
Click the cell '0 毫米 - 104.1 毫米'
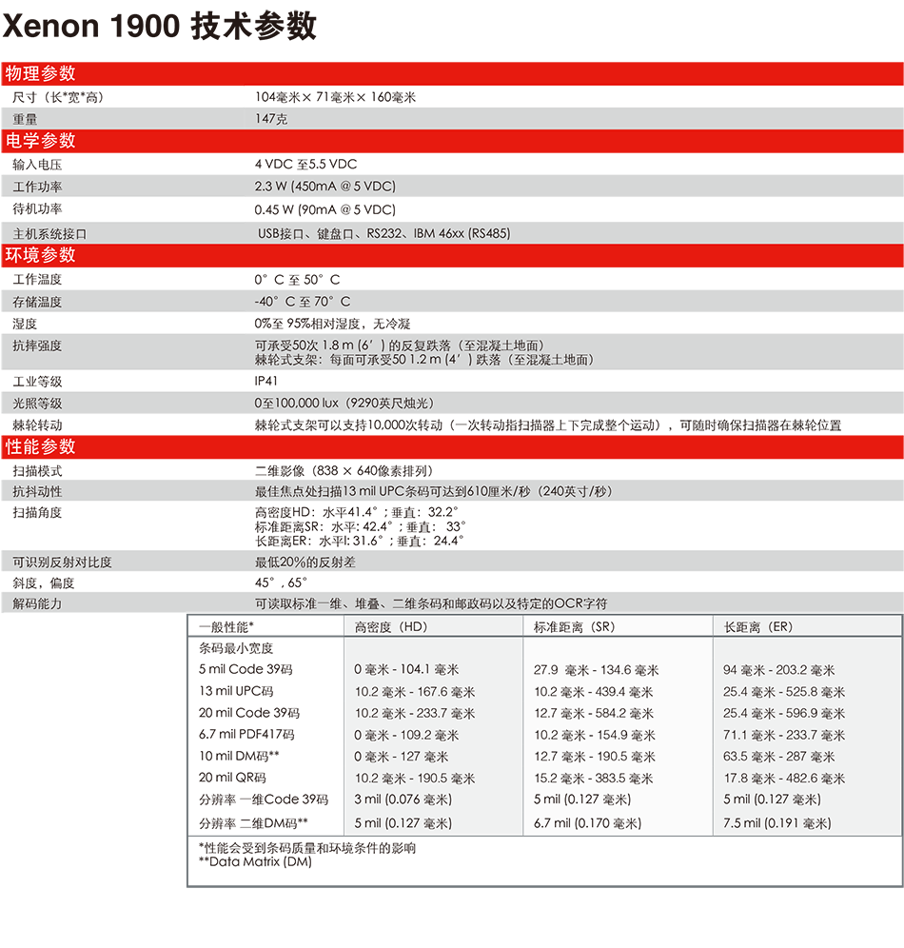pyautogui.click(x=406, y=669)
